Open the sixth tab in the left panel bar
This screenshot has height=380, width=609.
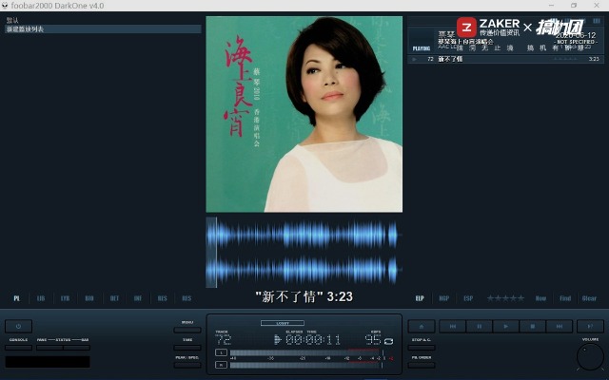pos(138,298)
